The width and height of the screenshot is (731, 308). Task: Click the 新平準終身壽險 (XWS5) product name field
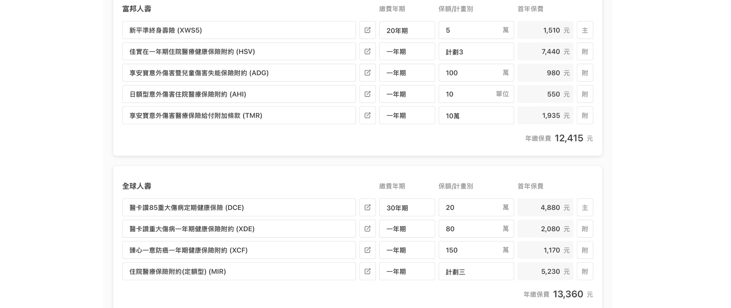pyautogui.click(x=239, y=30)
